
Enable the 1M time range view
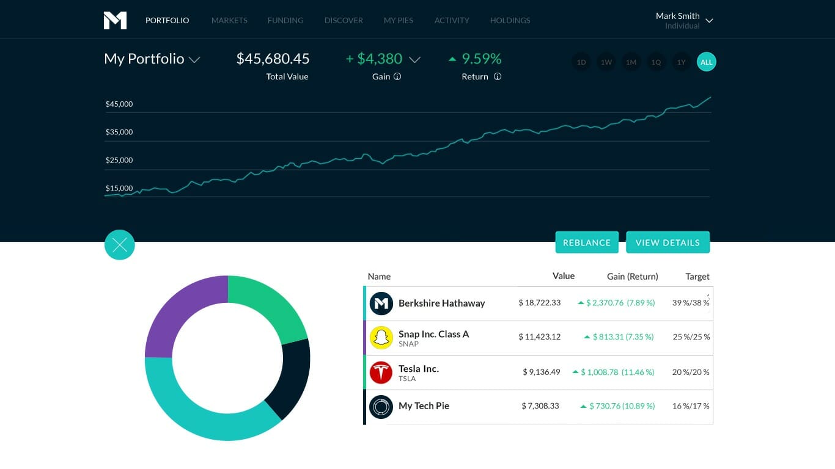(631, 62)
